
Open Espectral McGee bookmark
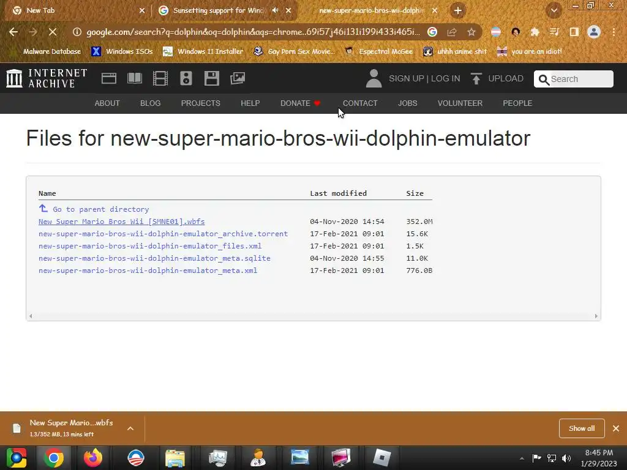pyautogui.click(x=378, y=51)
